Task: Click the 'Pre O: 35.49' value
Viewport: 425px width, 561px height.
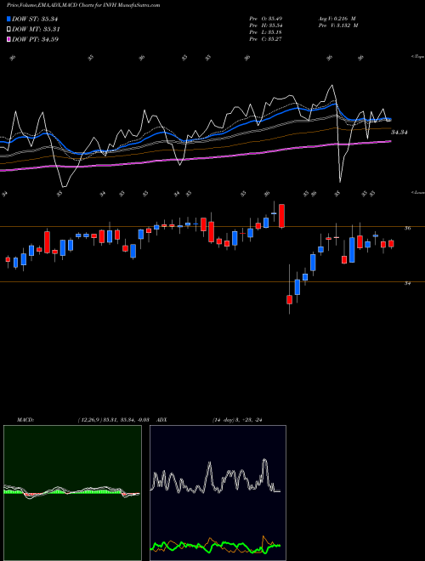Action: coord(266,19)
